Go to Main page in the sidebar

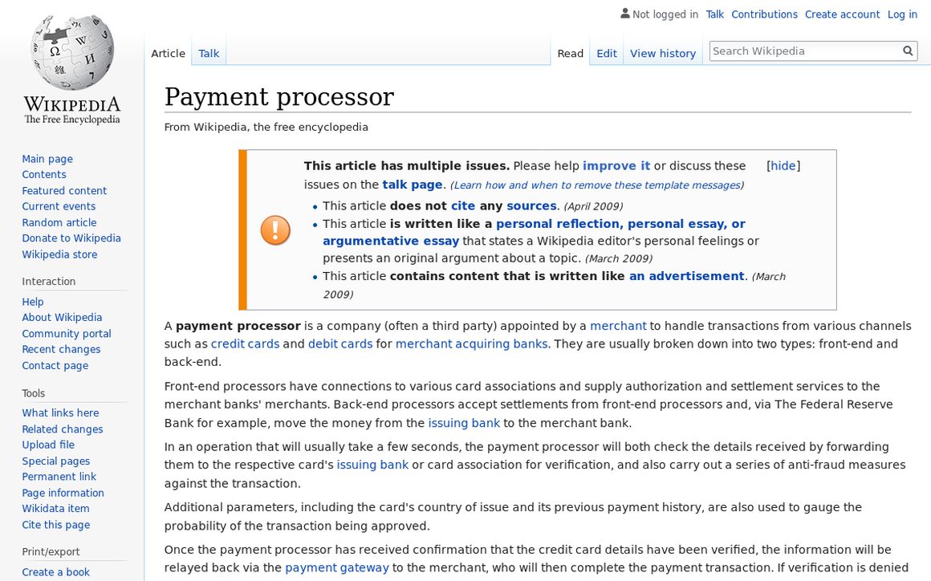pos(47,159)
